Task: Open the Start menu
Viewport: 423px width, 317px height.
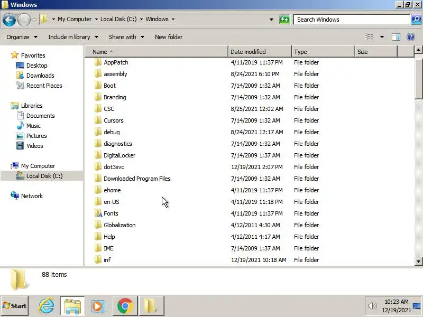Action: point(15,306)
